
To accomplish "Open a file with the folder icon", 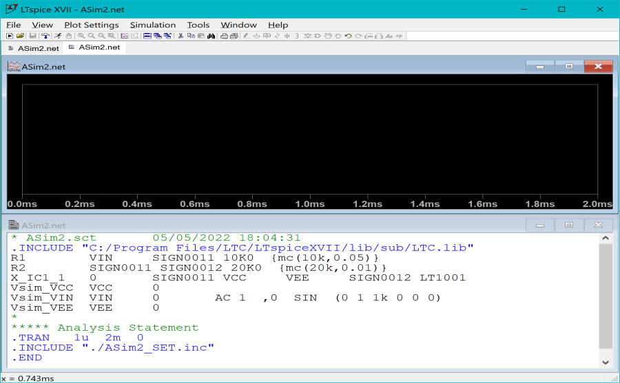I will click(20, 36).
